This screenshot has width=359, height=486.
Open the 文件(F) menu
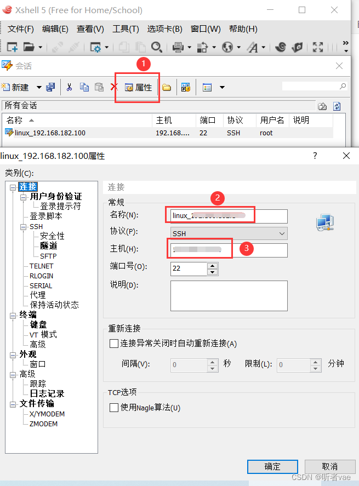click(20, 29)
